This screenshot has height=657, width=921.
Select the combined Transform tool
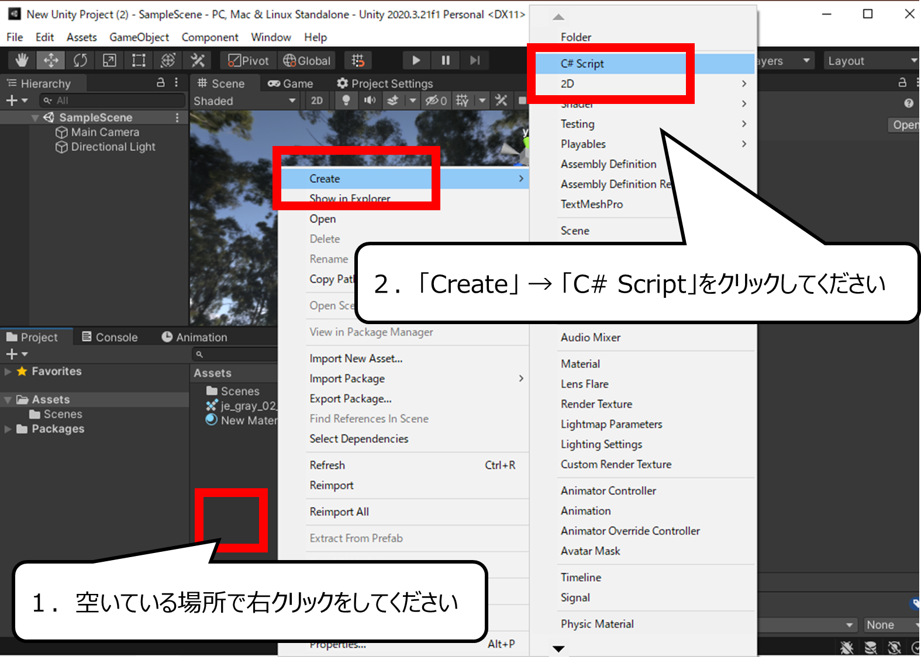tap(168, 61)
